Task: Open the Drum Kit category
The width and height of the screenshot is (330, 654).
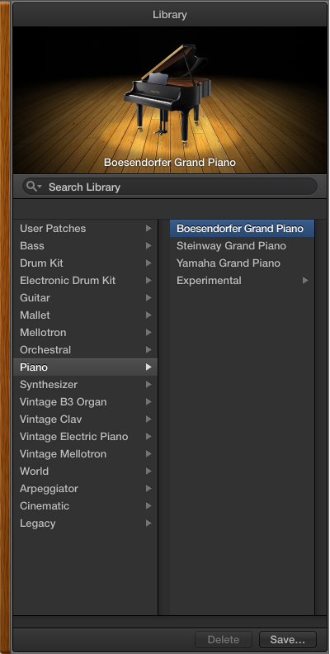Action: (x=85, y=263)
